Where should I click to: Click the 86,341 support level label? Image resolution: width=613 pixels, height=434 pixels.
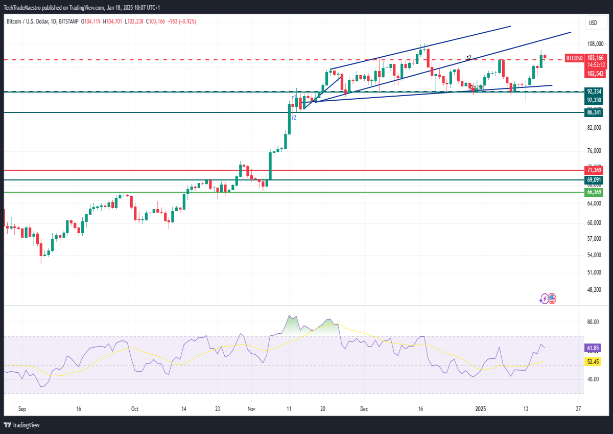[594, 112]
